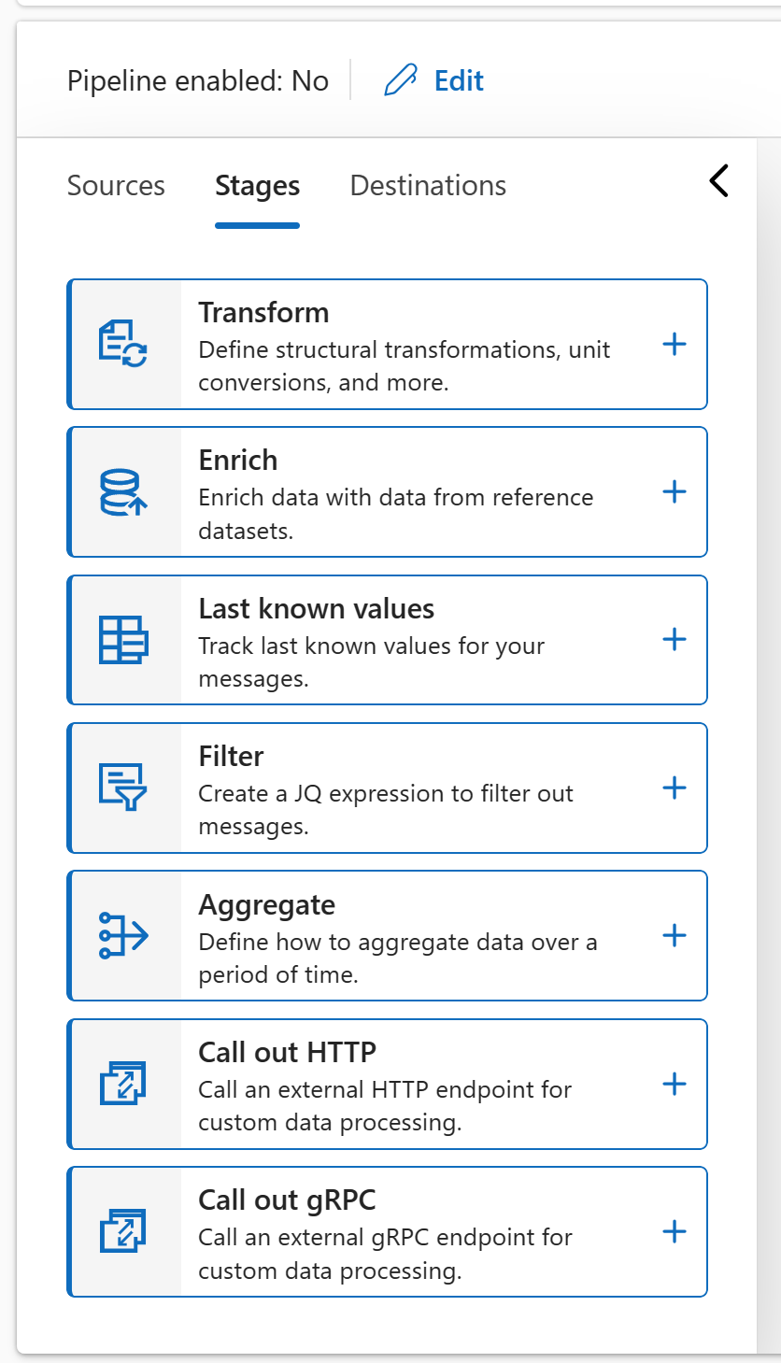
Task: Add Call out HTTP stage plus
Action: coord(674,1084)
